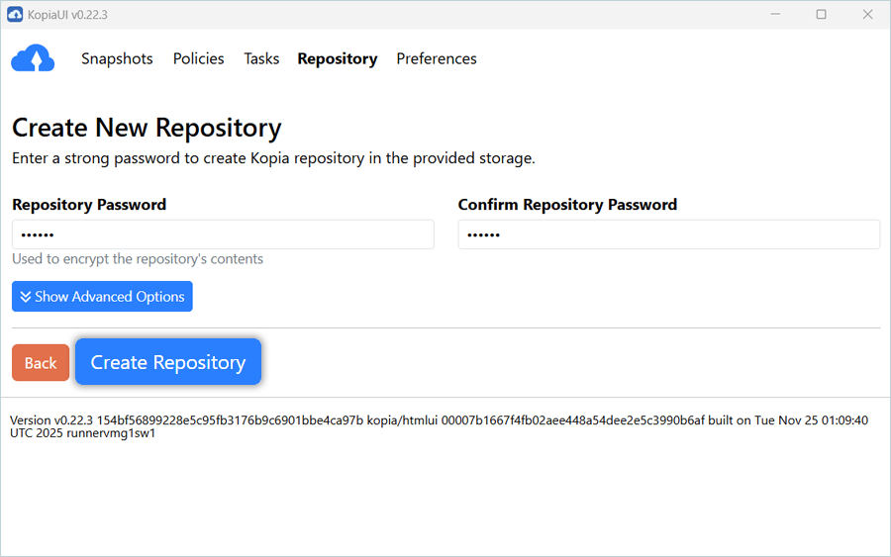Click the Kopia cloud logo
The width and height of the screenshot is (891, 557).
point(33,59)
